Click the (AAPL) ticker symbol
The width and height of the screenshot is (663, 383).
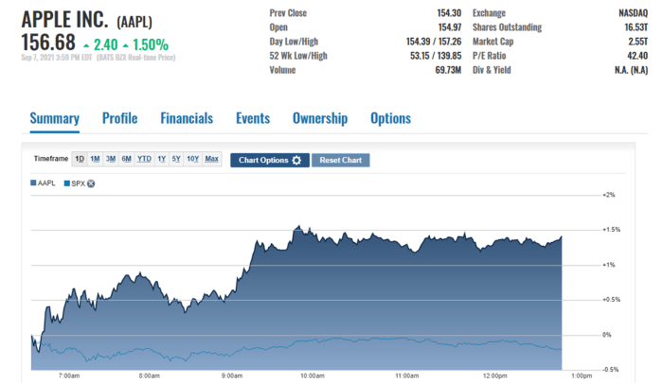[134, 22]
